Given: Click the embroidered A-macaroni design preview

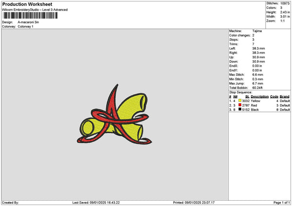Looking at the screenshot, I should [114, 114].
